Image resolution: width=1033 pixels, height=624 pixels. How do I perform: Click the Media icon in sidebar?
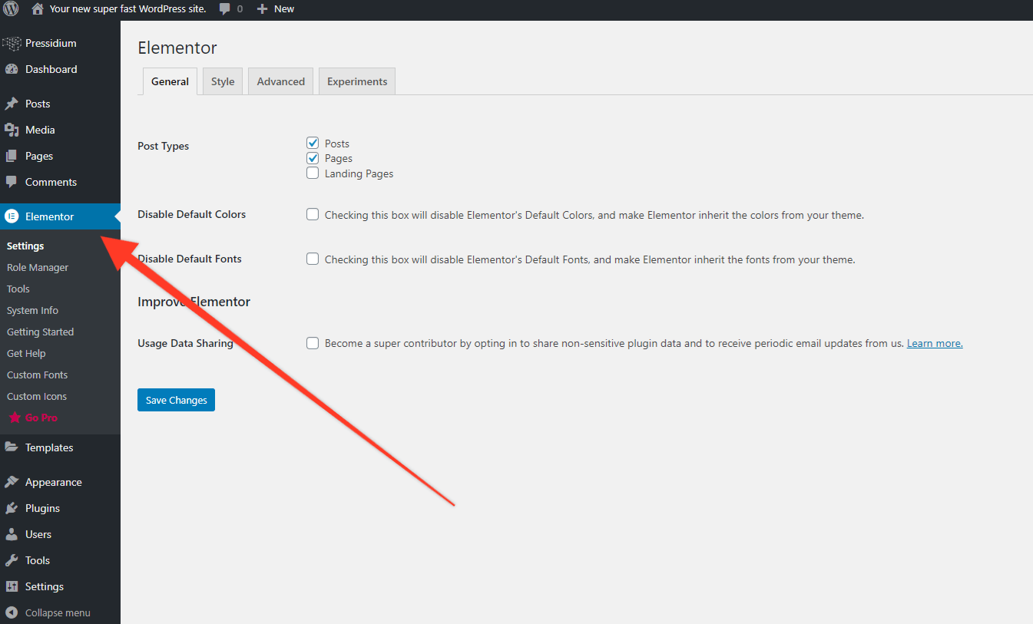(12, 130)
